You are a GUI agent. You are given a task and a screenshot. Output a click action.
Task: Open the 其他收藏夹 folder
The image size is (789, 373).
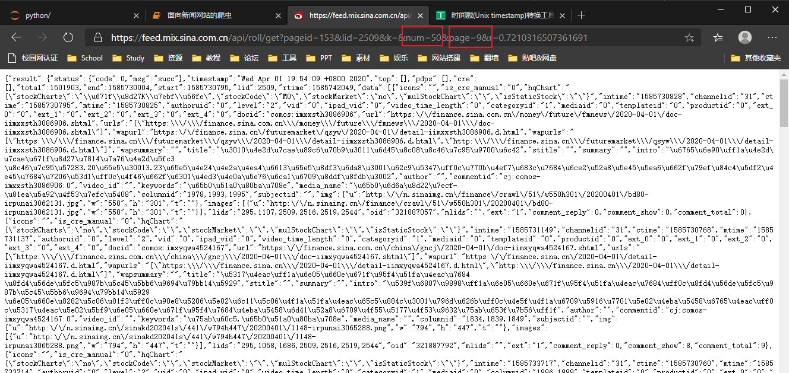coord(756,58)
